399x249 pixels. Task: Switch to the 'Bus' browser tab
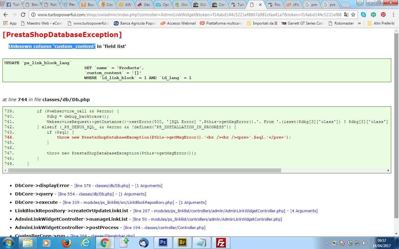[x=88, y=5]
